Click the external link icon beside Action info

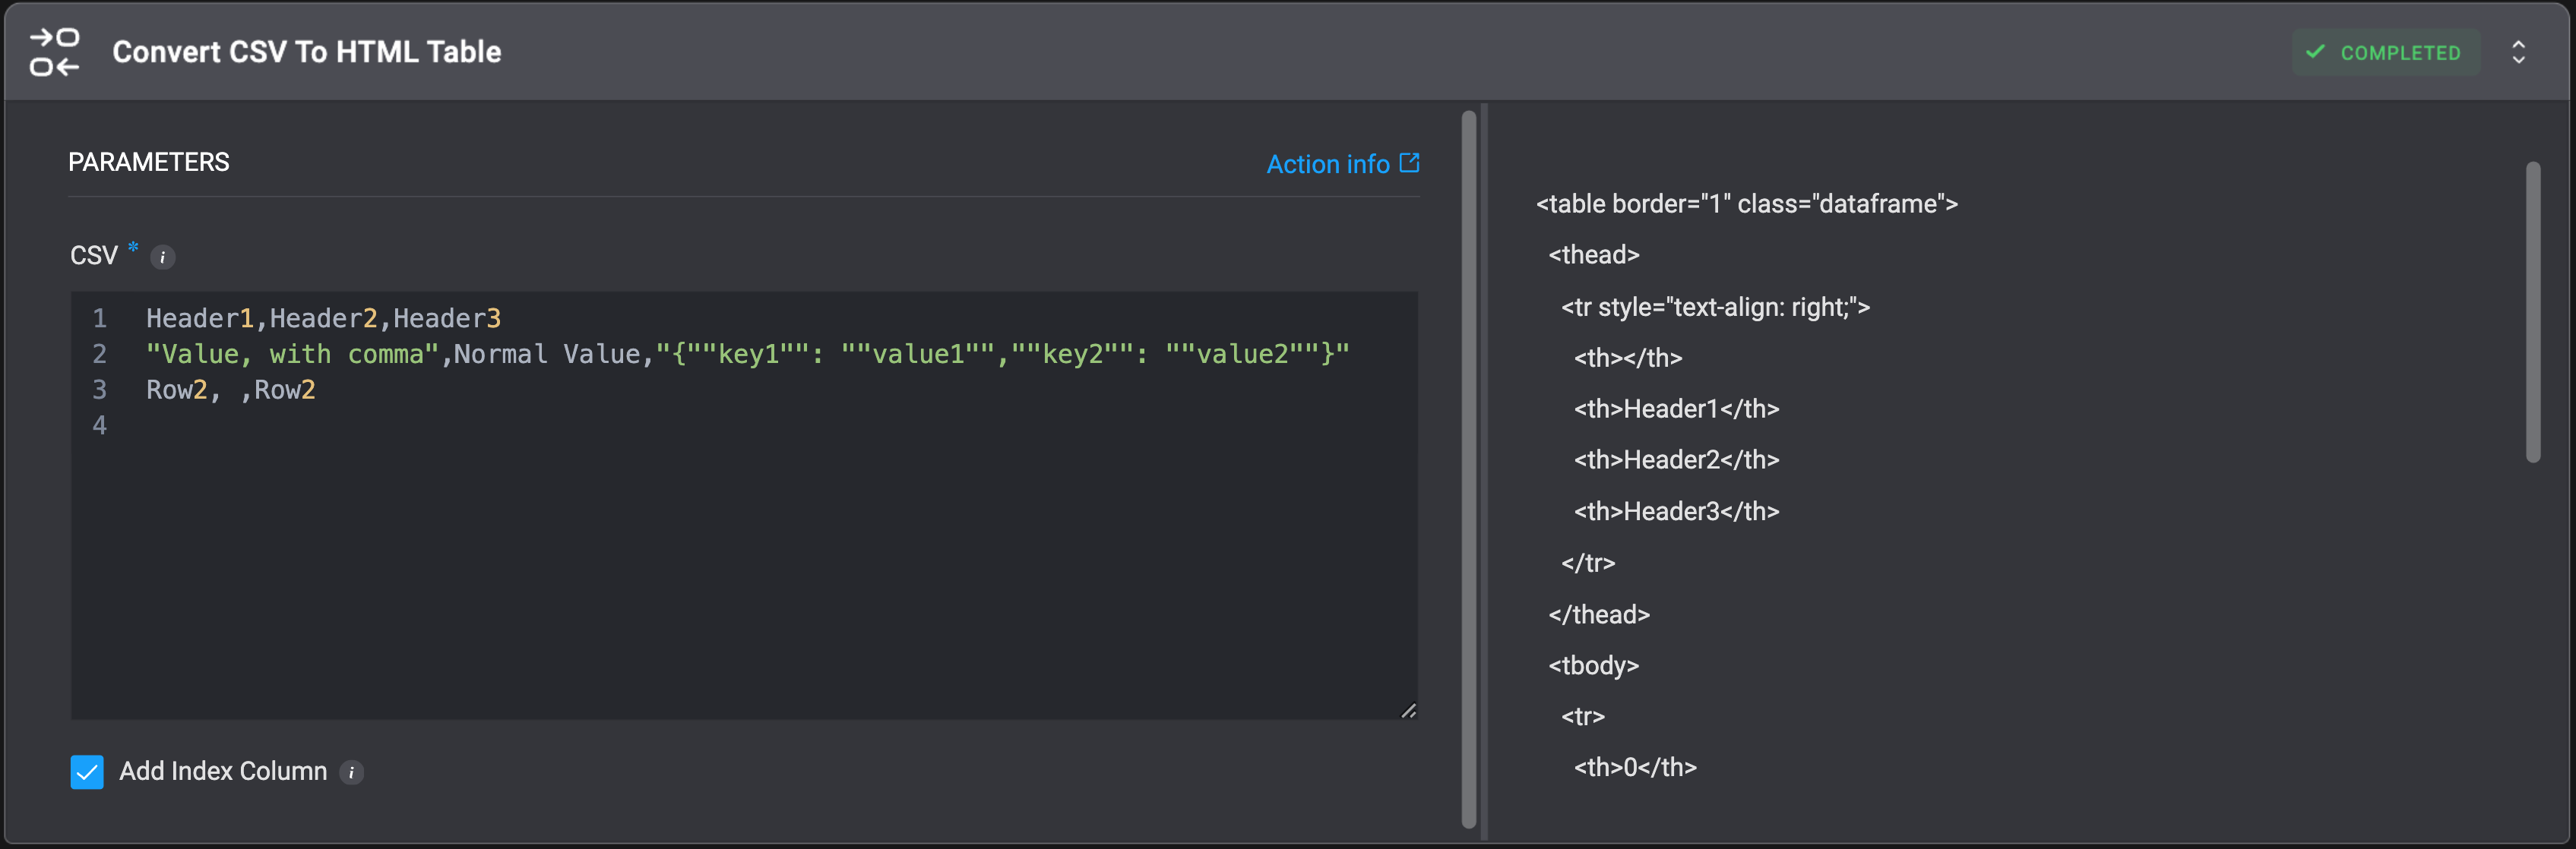pos(1409,163)
